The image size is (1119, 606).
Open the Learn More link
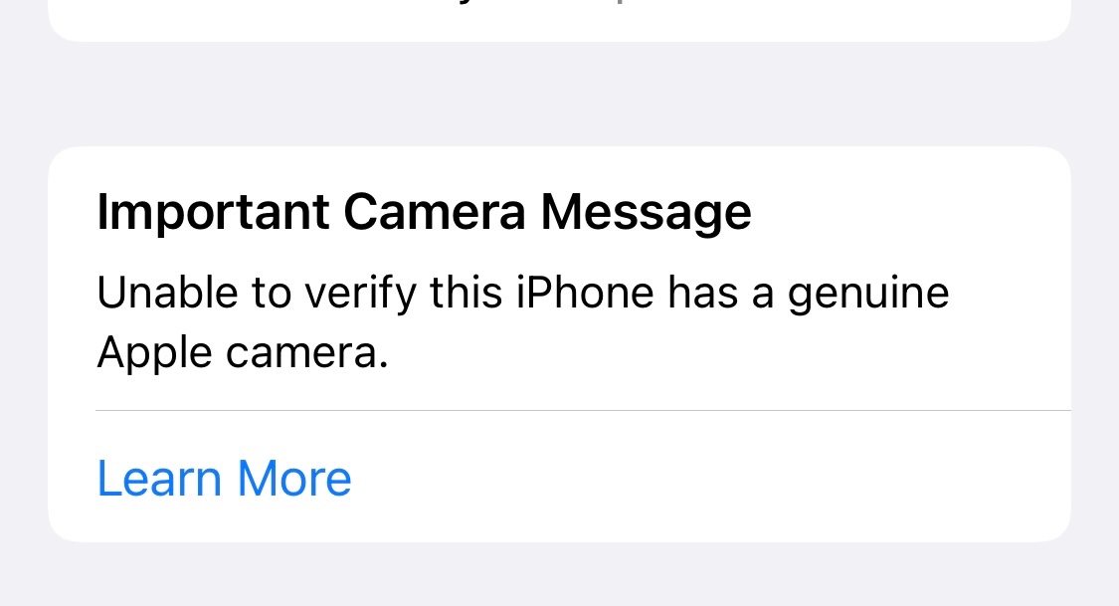point(224,479)
